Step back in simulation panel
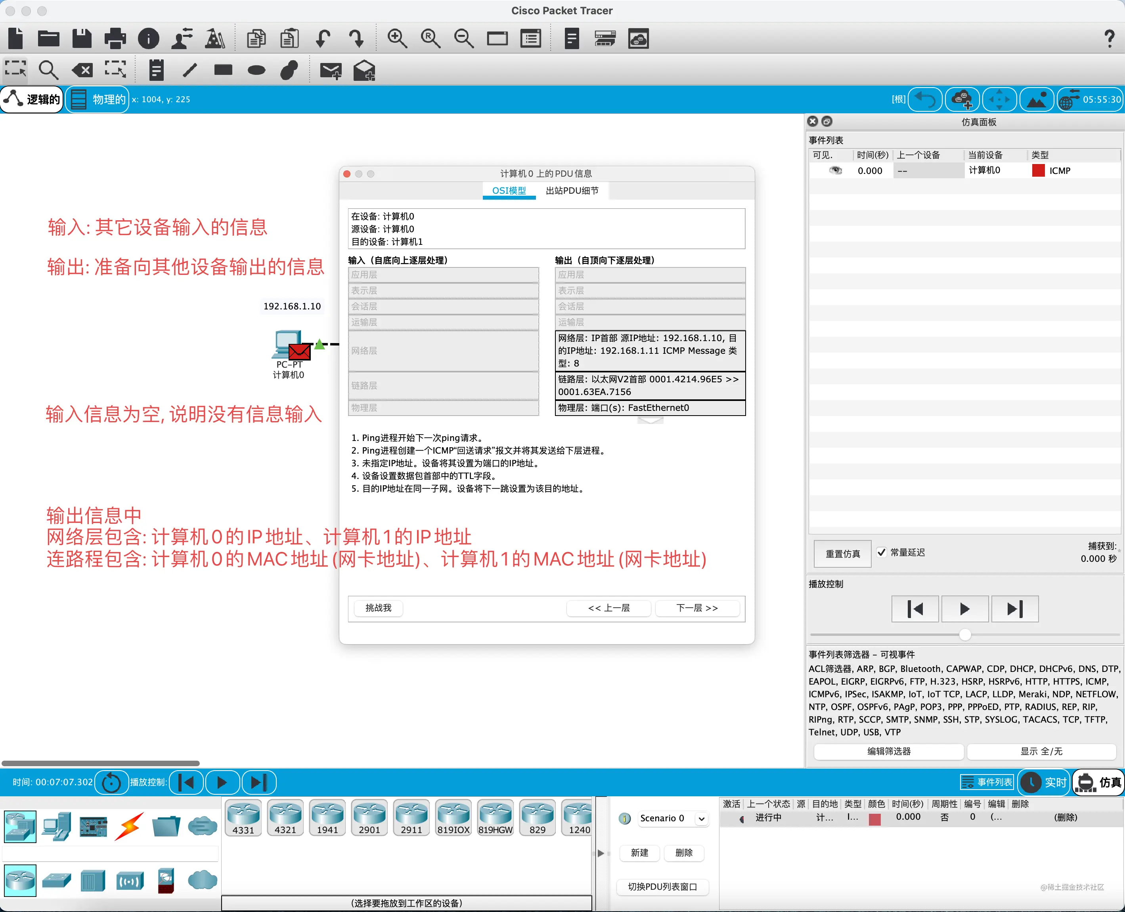Viewport: 1125px width, 912px height. pyautogui.click(x=915, y=609)
